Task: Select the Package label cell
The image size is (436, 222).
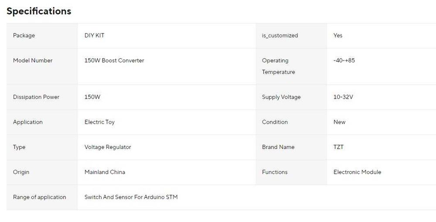Action: tap(24, 36)
